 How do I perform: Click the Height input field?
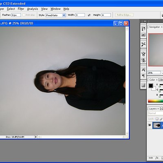[106, 15]
